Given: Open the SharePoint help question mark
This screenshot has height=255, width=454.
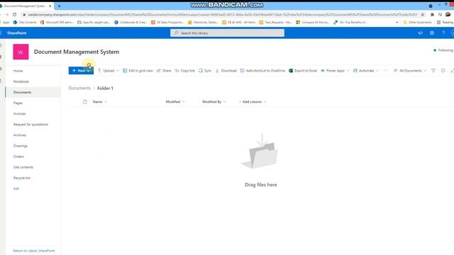Looking at the screenshot, I should (x=443, y=33).
